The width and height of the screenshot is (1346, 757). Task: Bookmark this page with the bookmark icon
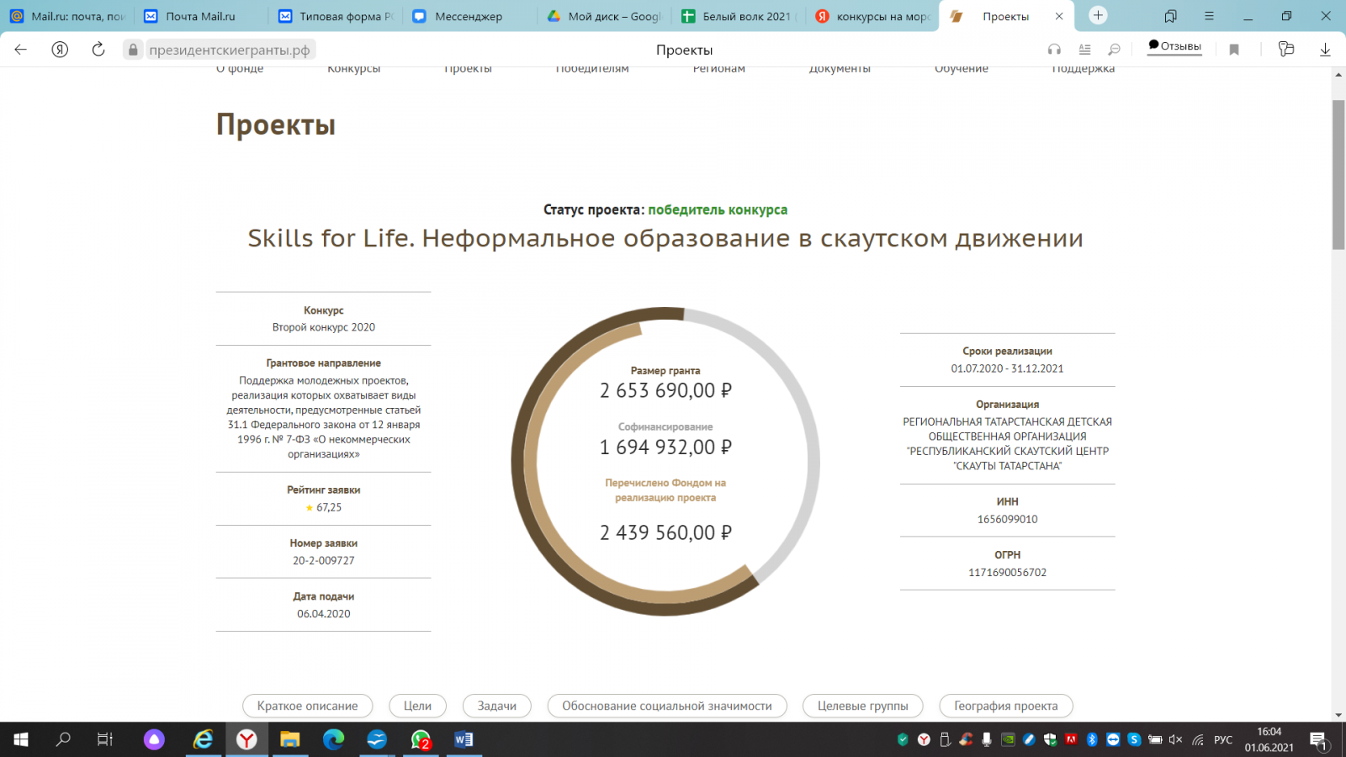1234,50
